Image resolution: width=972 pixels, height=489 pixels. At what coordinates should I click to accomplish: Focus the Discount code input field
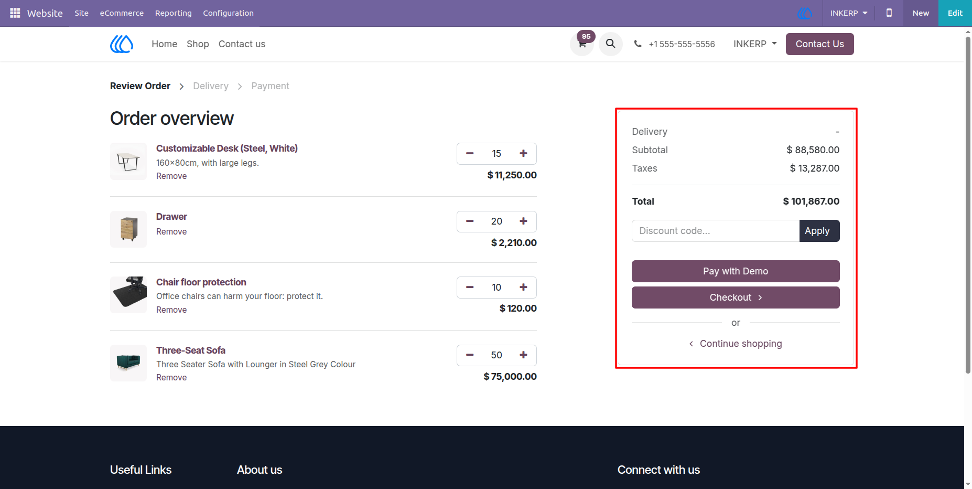point(716,231)
